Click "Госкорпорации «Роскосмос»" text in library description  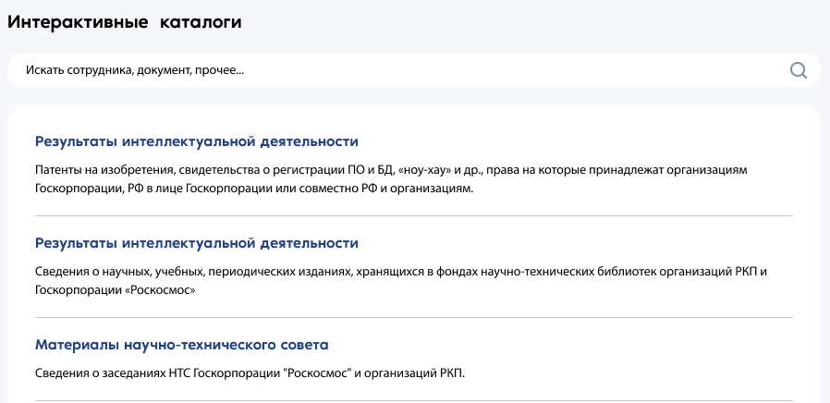tap(117, 290)
